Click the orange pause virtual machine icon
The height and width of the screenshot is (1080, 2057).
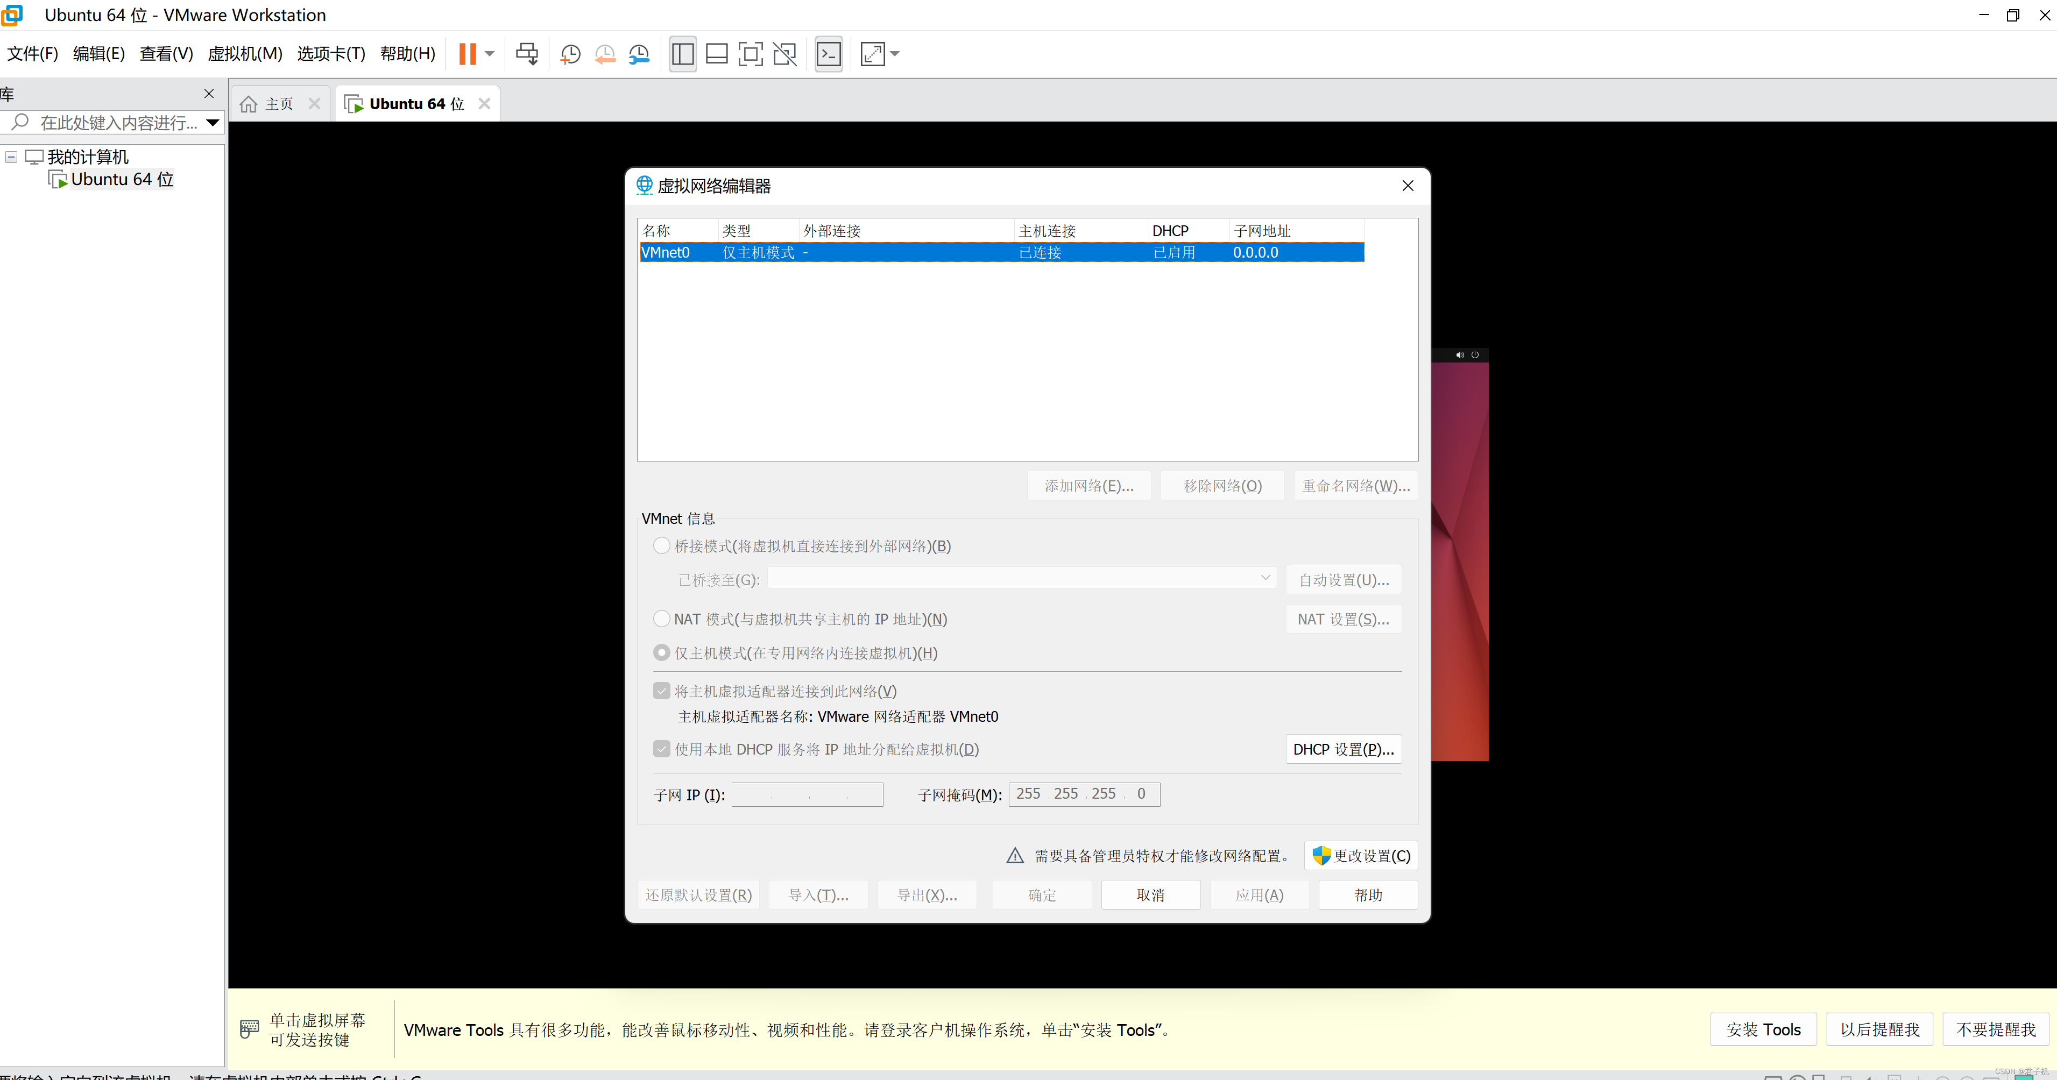point(467,54)
